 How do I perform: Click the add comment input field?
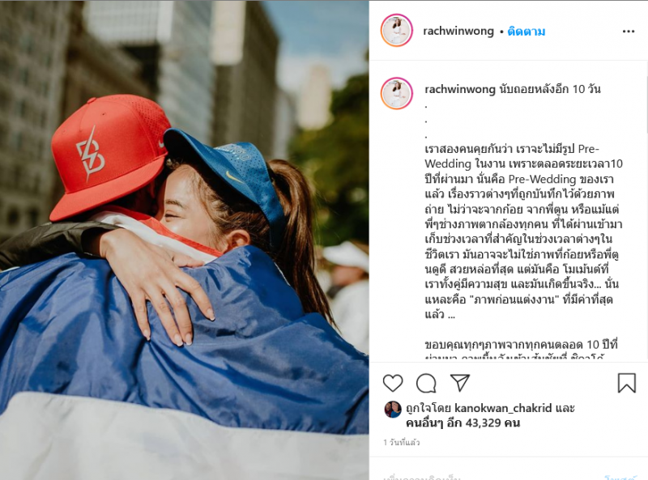tap(488, 476)
